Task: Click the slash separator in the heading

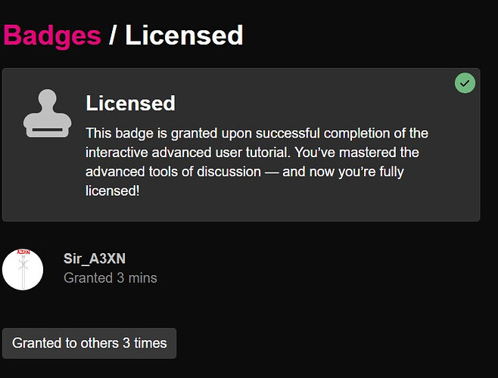Action: (112, 35)
